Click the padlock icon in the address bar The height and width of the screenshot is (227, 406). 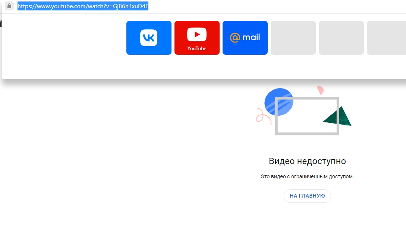point(9,6)
